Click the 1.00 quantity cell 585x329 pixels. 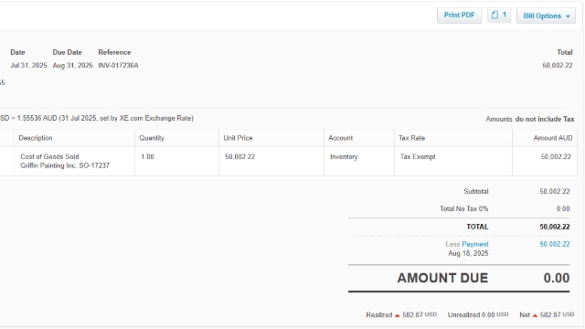[176, 161]
